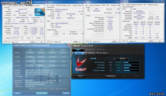This screenshot has height=96, width=166.
Task: Decrease IMC Voltage with left arrow
Action: (123, 68)
